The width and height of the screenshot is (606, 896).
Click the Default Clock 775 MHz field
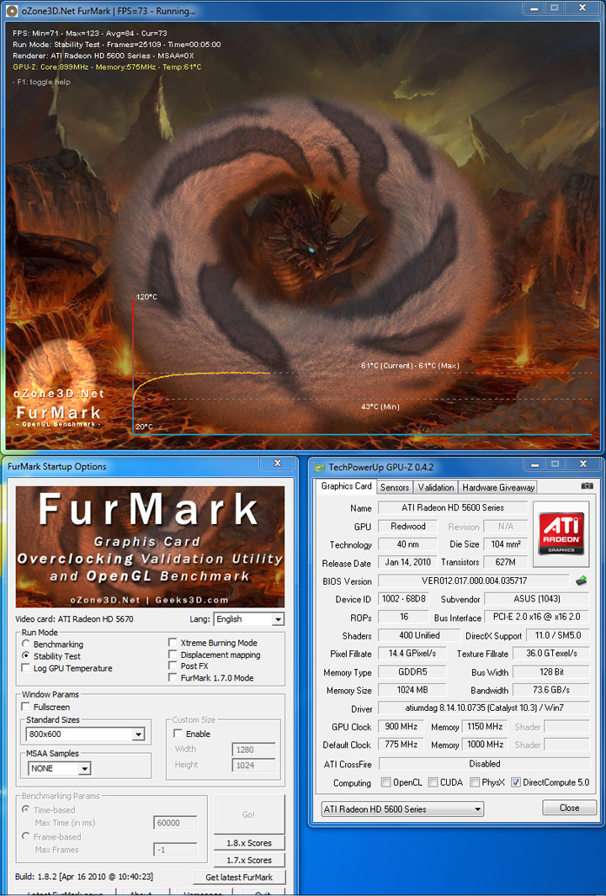click(400, 745)
